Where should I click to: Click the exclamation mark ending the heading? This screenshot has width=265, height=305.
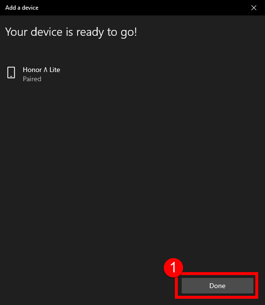point(135,32)
